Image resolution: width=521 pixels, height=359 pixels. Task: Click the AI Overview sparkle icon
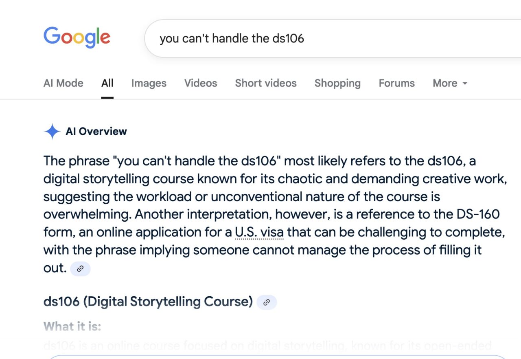(52, 132)
